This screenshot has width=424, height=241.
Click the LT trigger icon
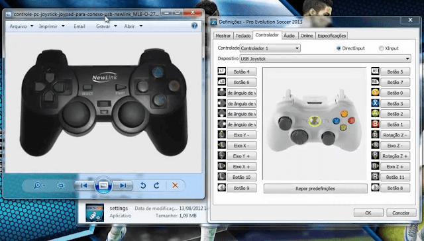pyautogui.click(x=222, y=72)
